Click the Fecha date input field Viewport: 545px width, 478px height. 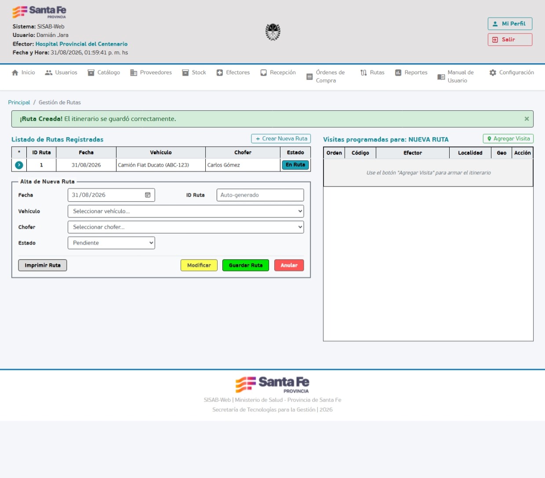(x=111, y=195)
